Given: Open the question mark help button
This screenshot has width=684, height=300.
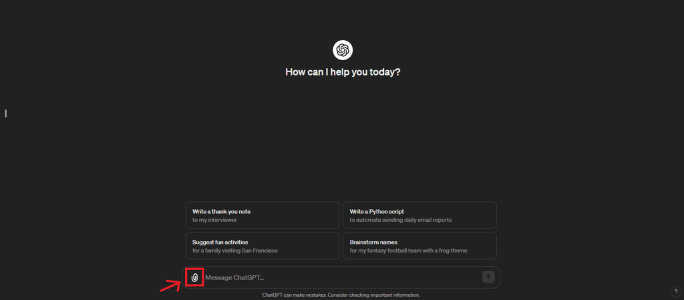Looking at the screenshot, I should click(676, 291).
